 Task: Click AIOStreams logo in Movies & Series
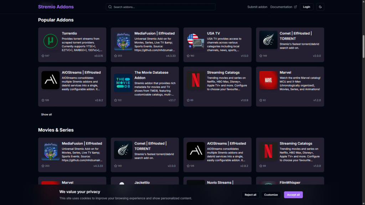point(196,151)
